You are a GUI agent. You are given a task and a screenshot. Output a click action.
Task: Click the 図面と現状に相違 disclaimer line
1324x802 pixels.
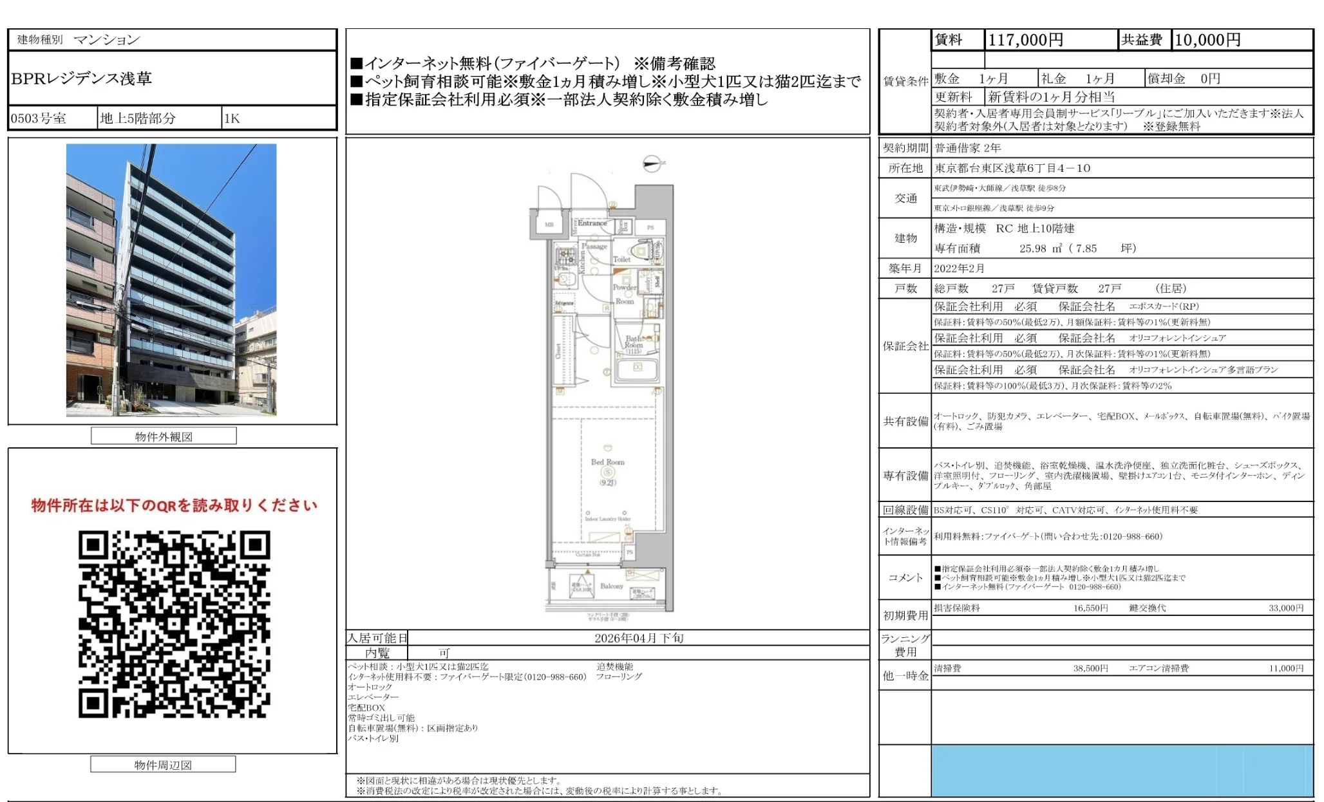tap(459, 780)
